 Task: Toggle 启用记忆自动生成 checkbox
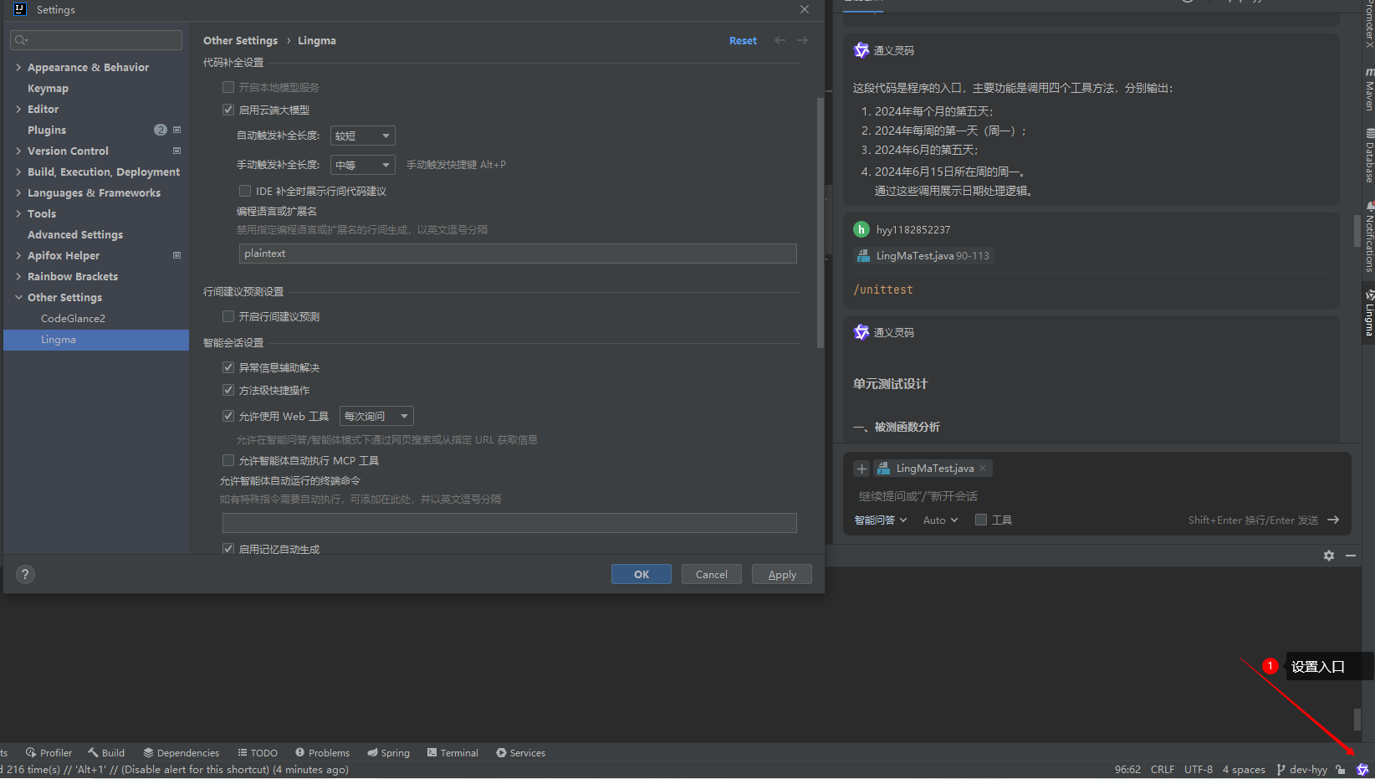[228, 549]
